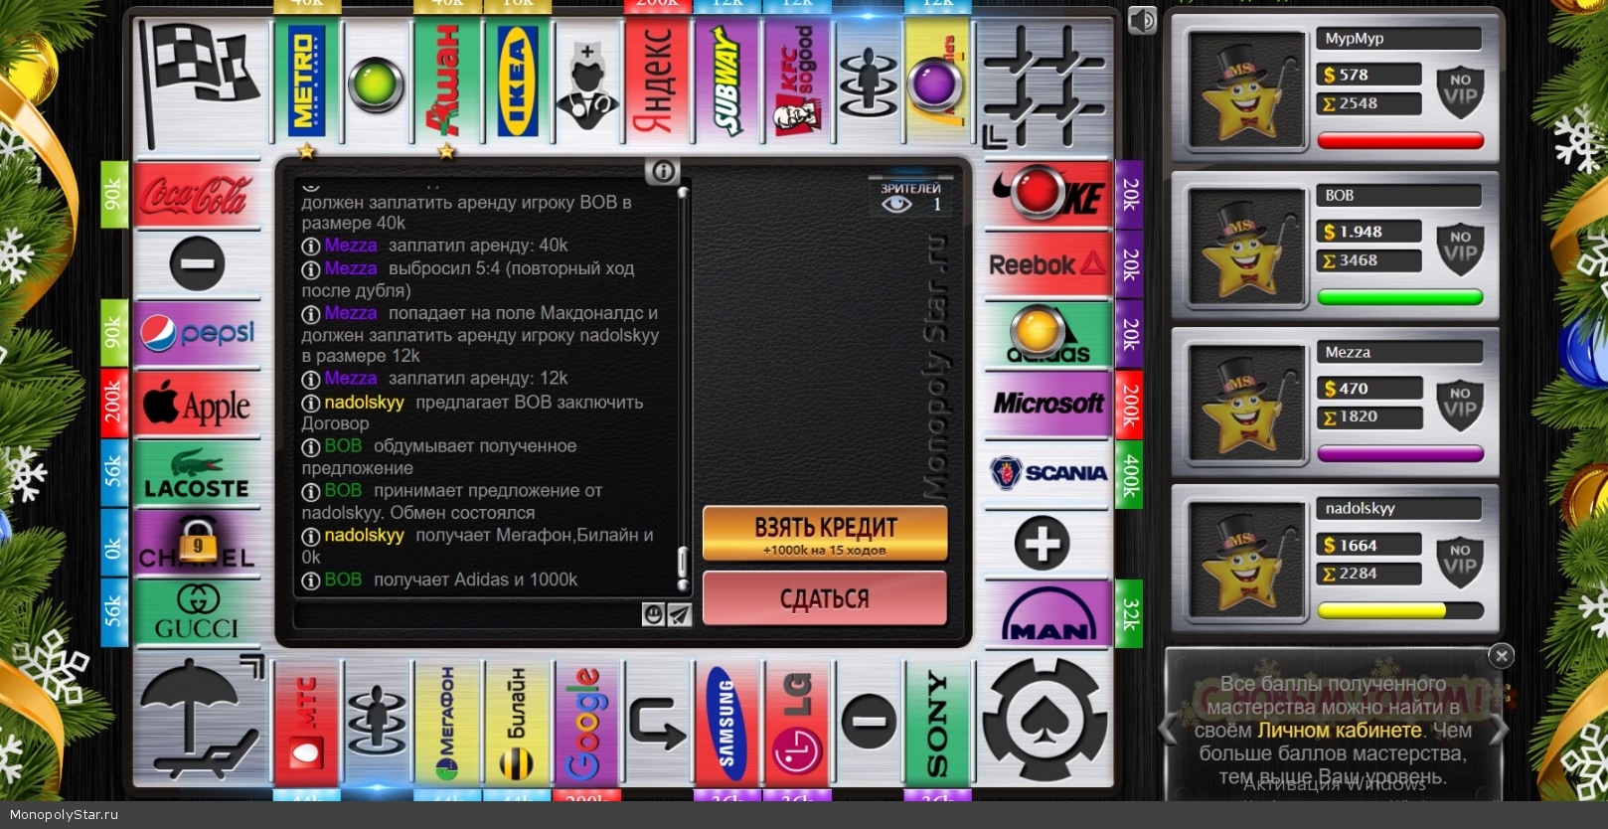Select the Яндекс property cell
Viewport: 1608px width, 829px height.
pyautogui.click(x=657, y=83)
